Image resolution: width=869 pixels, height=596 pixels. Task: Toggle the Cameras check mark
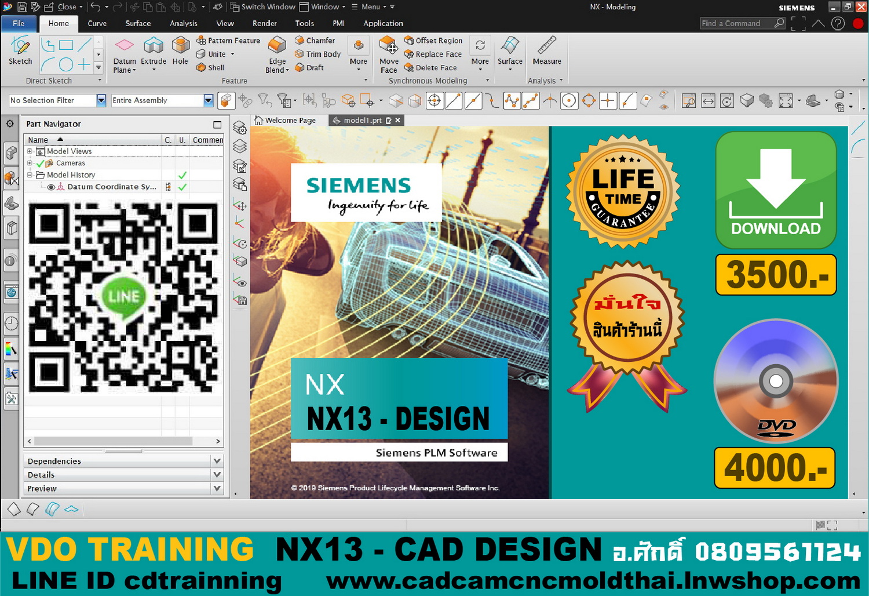point(40,163)
